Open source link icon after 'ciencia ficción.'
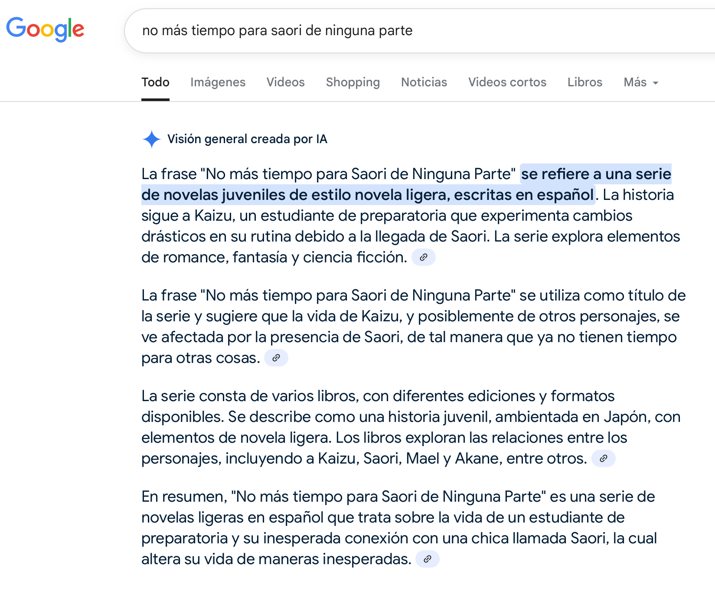Viewport: 715px width, 601px height. 424,257
